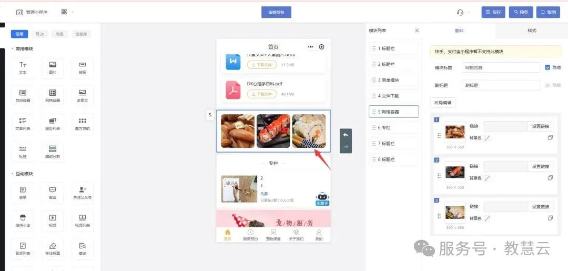Add the 网格容器 grid container module
This screenshot has width=568, height=271.
click(x=53, y=93)
